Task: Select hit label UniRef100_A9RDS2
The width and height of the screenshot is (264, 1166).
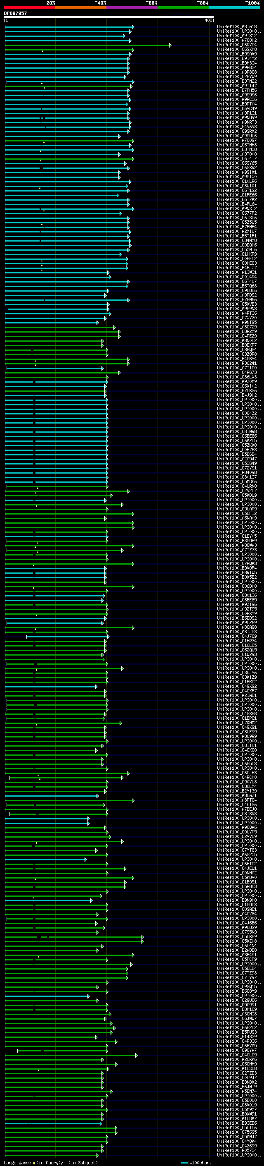Action: coord(237,295)
